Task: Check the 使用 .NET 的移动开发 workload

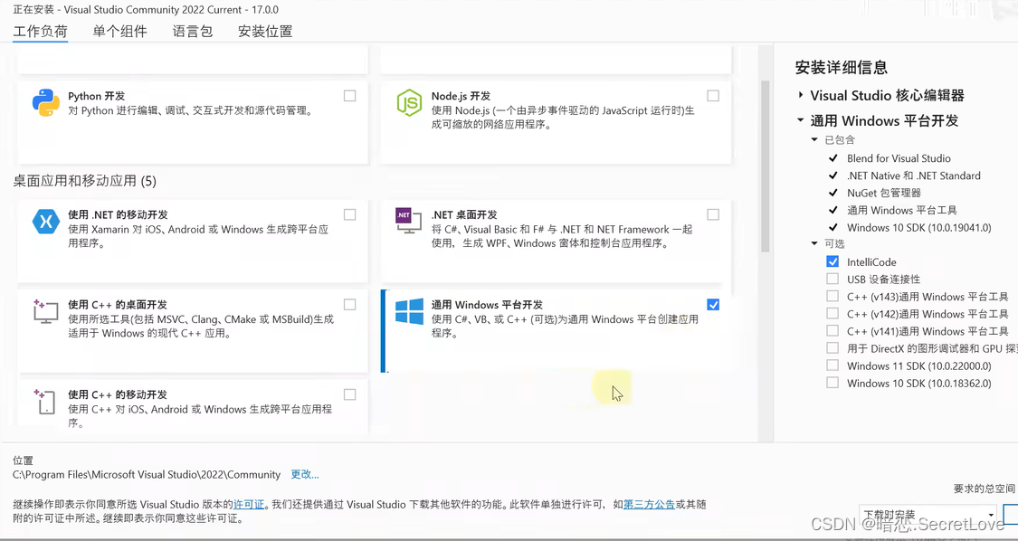Action: click(x=349, y=214)
